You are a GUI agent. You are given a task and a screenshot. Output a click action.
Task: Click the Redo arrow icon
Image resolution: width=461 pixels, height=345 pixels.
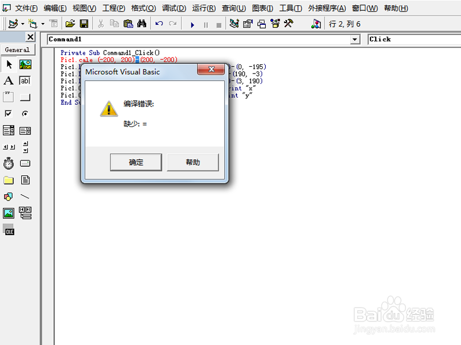(x=173, y=24)
